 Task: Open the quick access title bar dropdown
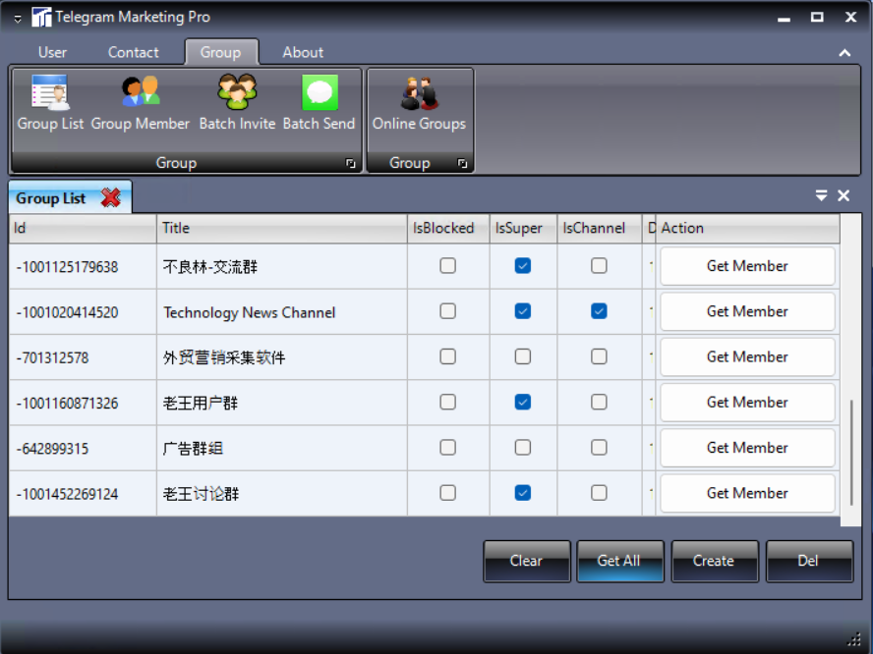tap(18, 18)
